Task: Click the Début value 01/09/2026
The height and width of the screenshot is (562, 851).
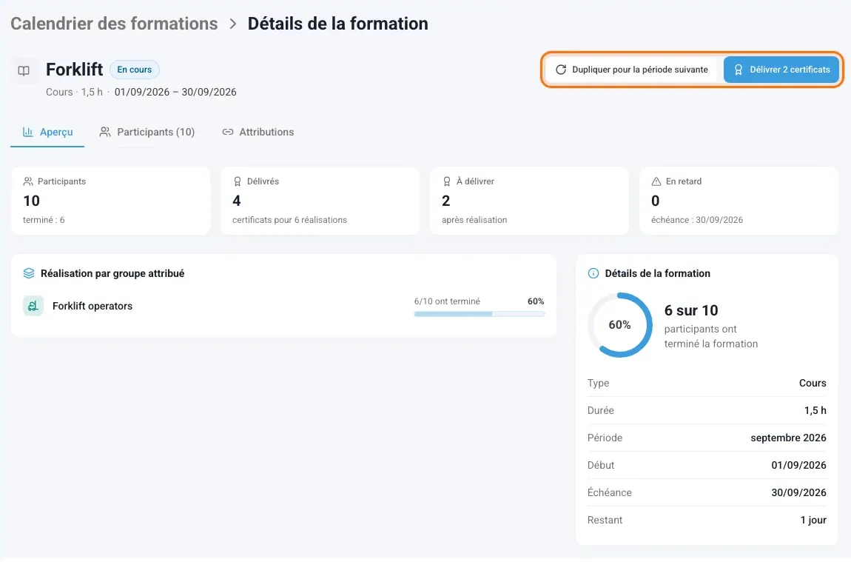Action: [799, 465]
